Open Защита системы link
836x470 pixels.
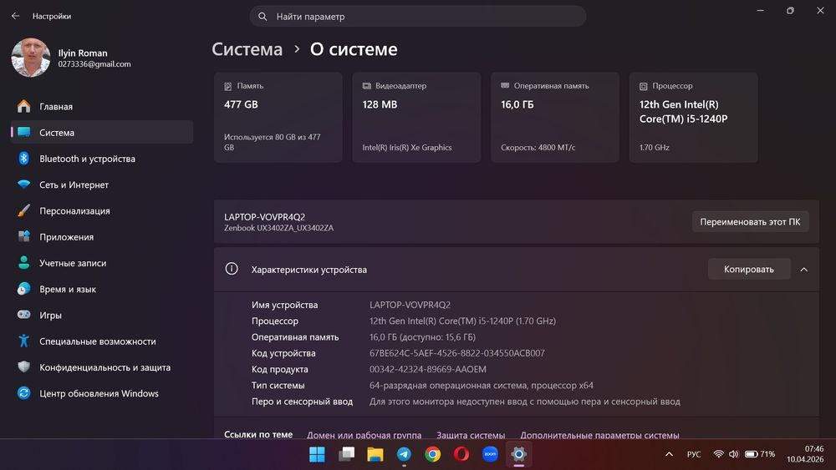click(471, 435)
